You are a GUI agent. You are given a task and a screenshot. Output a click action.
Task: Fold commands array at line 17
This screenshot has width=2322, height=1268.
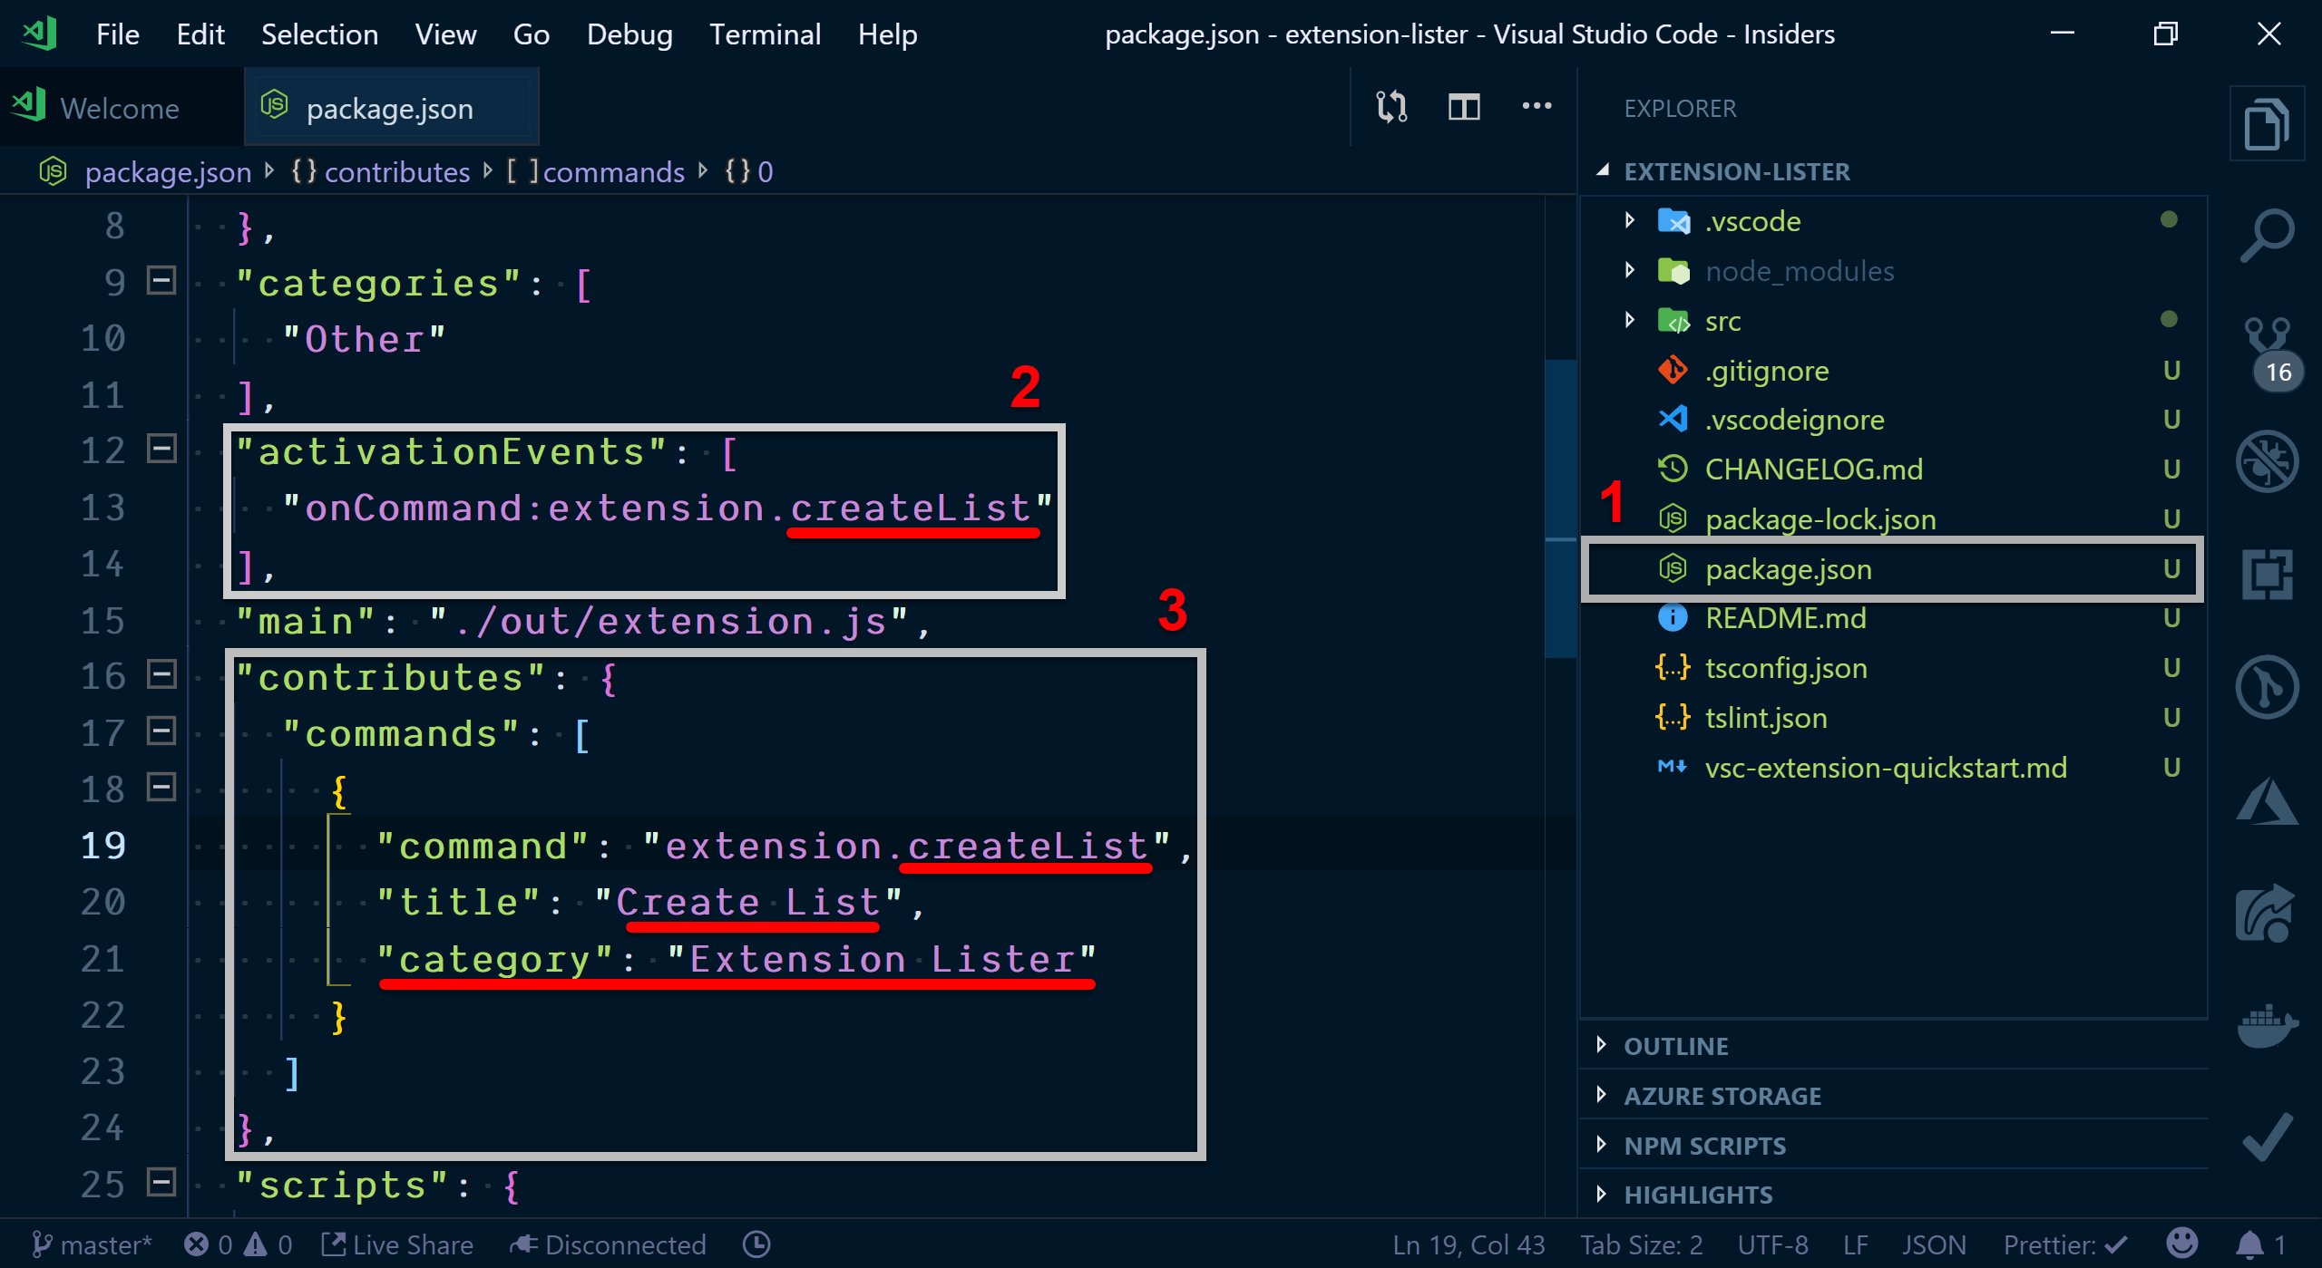(x=161, y=731)
